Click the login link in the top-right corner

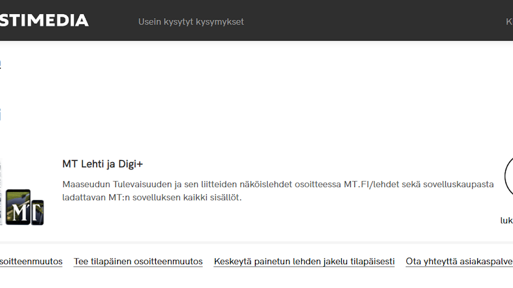pos(510,22)
